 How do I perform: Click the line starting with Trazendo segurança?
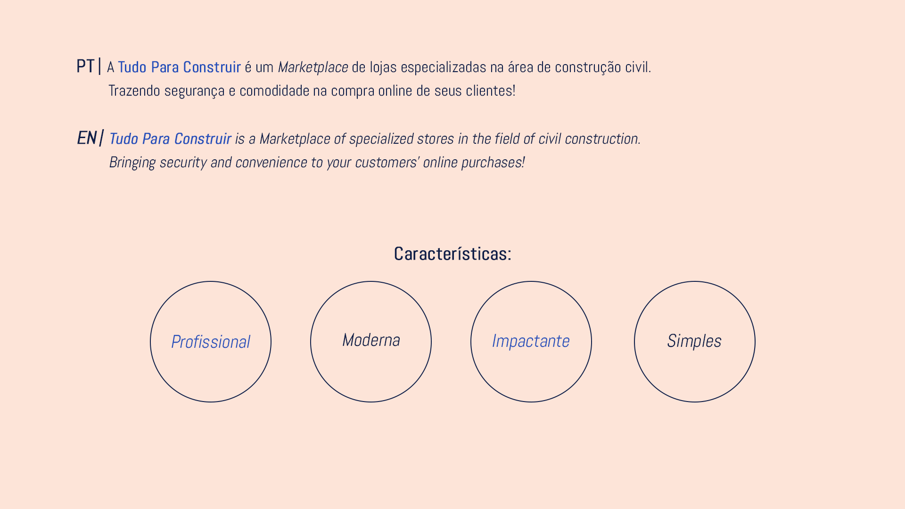312,91
